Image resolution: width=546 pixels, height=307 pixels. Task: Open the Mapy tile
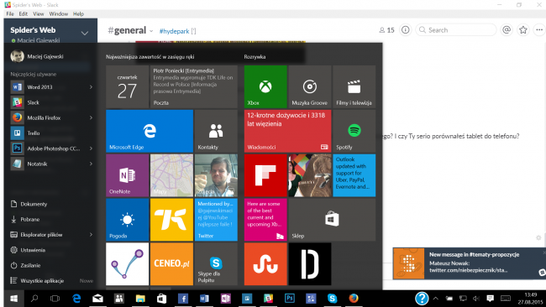[x=171, y=175]
